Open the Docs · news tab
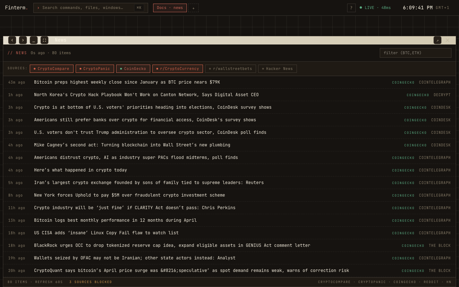The height and width of the screenshot is (287, 459). [x=170, y=8]
